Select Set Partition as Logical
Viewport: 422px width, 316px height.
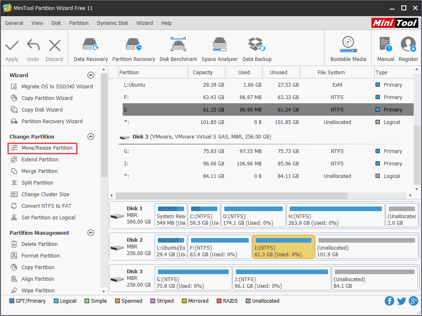(43, 217)
